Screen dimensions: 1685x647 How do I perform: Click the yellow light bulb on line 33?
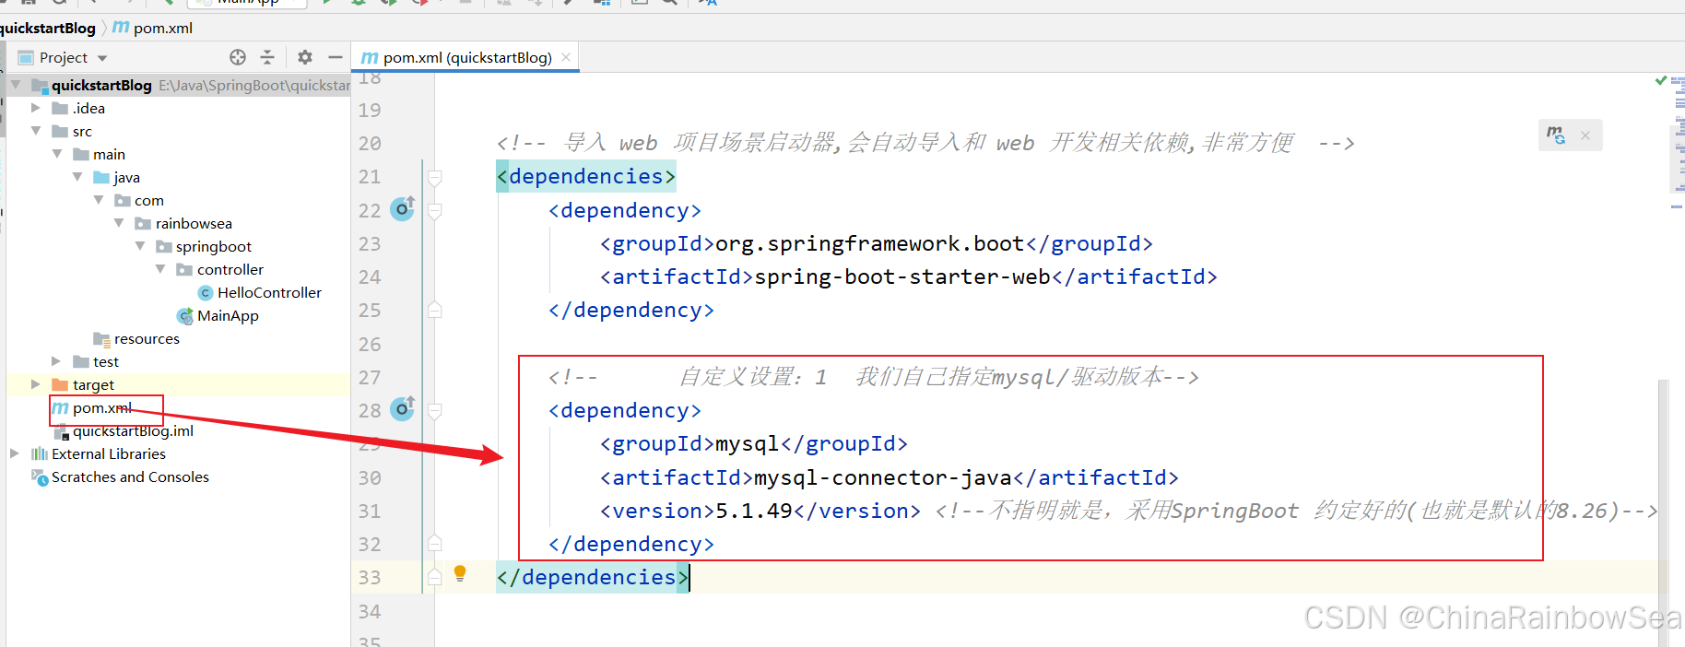click(460, 573)
